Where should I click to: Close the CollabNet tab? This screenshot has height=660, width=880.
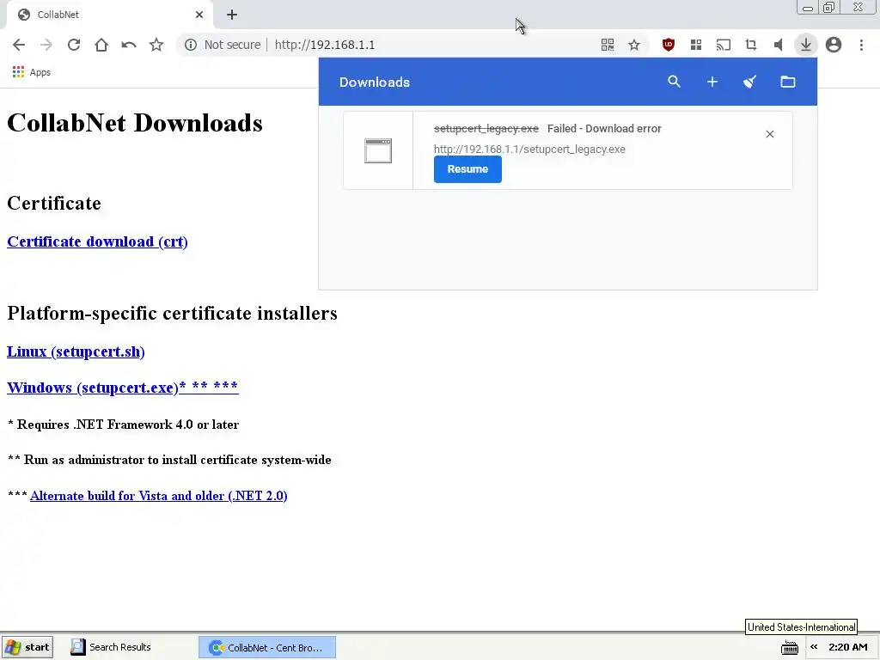coord(199,15)
